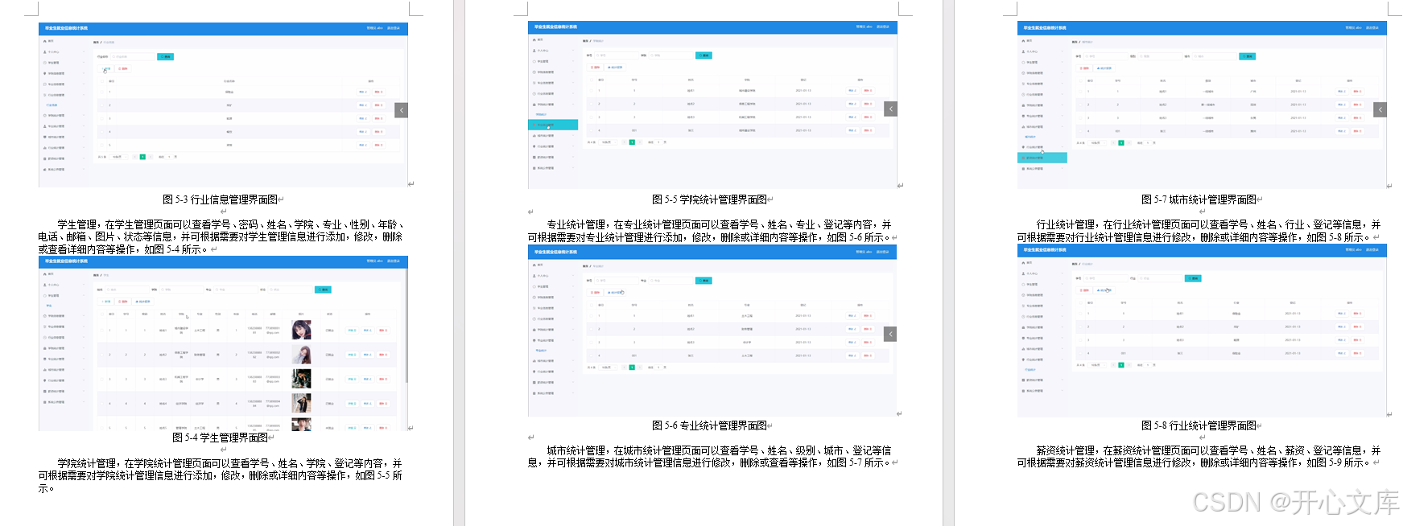Click system title in Figure 5-4 blue header
Screen dimensions: 1403x526
click(x=66, y=261)
